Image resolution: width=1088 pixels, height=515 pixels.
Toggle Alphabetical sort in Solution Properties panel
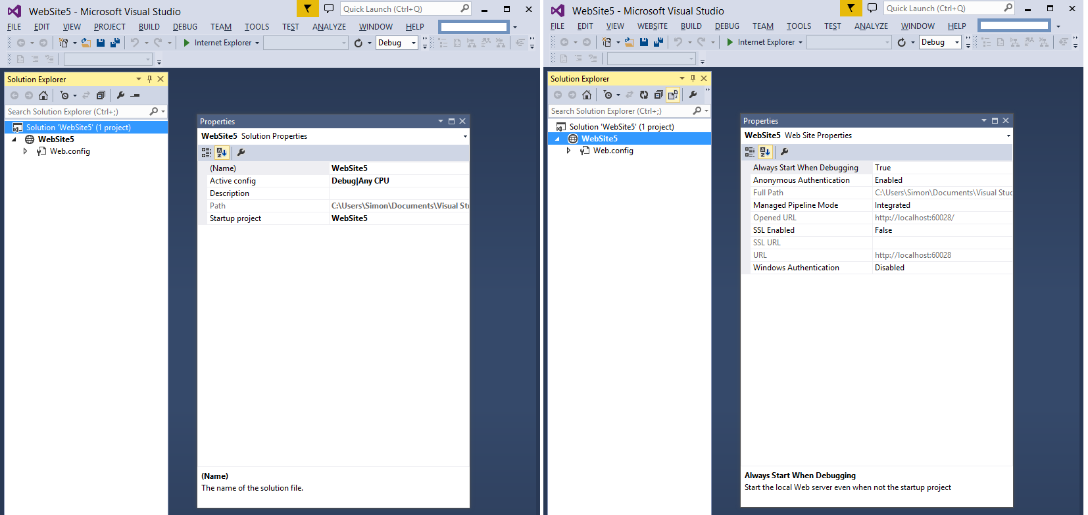tap(222, 153)
